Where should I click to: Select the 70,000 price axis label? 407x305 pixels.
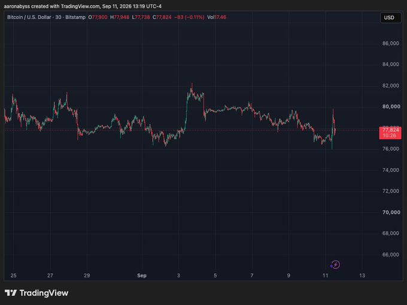click(x=391, y=213)
